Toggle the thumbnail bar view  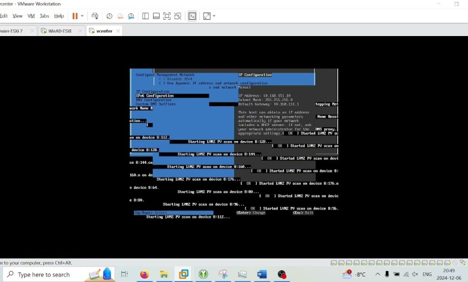156,16
